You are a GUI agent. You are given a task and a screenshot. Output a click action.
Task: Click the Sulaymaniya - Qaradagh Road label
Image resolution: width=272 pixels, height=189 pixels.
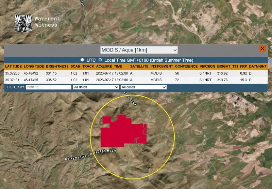[x=90, y=154]
